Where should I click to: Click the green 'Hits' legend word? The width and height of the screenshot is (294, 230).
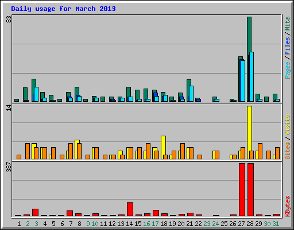pos(288,24)
